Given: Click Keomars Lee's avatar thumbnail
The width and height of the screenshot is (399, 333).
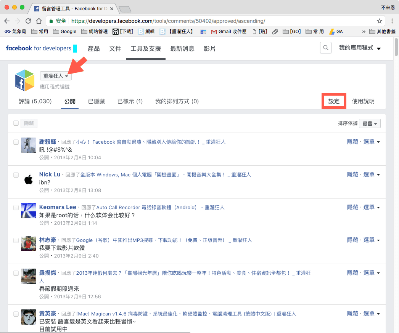Looking at the screenshot, I should click(x=29, y=210).
